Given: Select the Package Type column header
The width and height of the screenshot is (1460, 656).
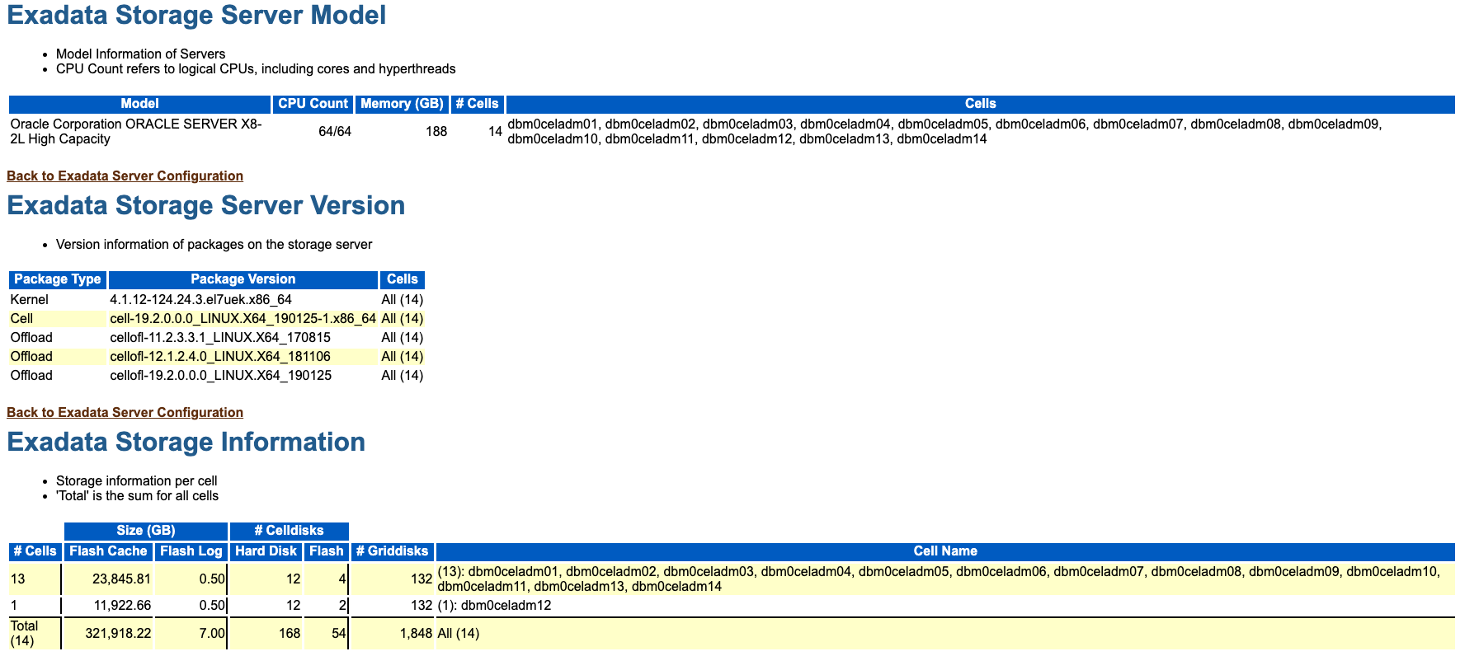Looking at the screenshot, I should pyautogui.click(x=58, y=279).
